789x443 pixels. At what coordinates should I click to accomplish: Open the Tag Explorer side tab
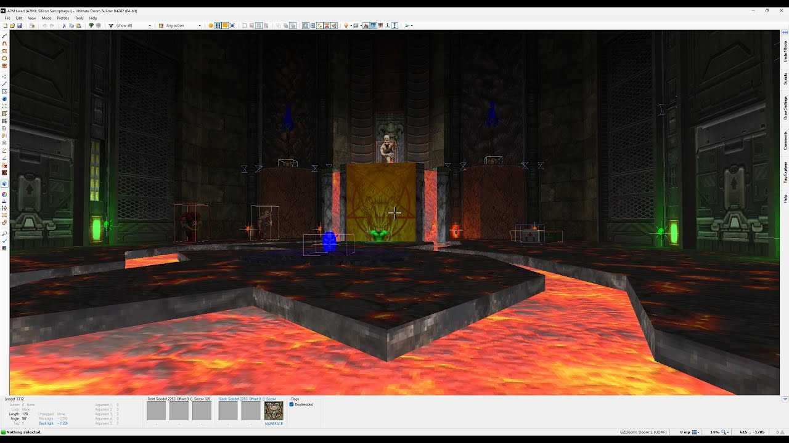click(x=785, y=173)
